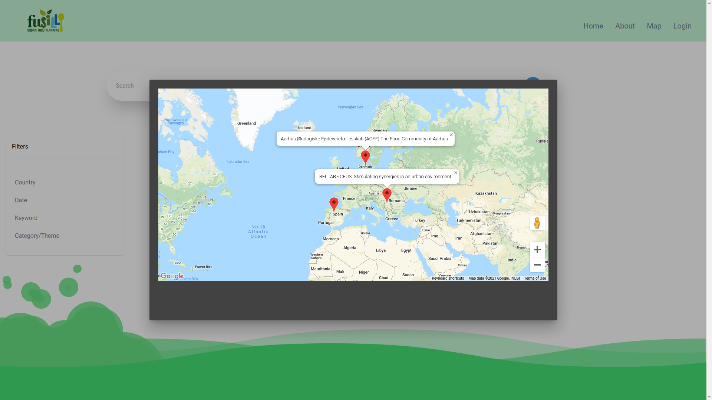712x400 pixels.
Task: Click the zoom out button on map
Action: pyautogui.click(x=537, y=265)
